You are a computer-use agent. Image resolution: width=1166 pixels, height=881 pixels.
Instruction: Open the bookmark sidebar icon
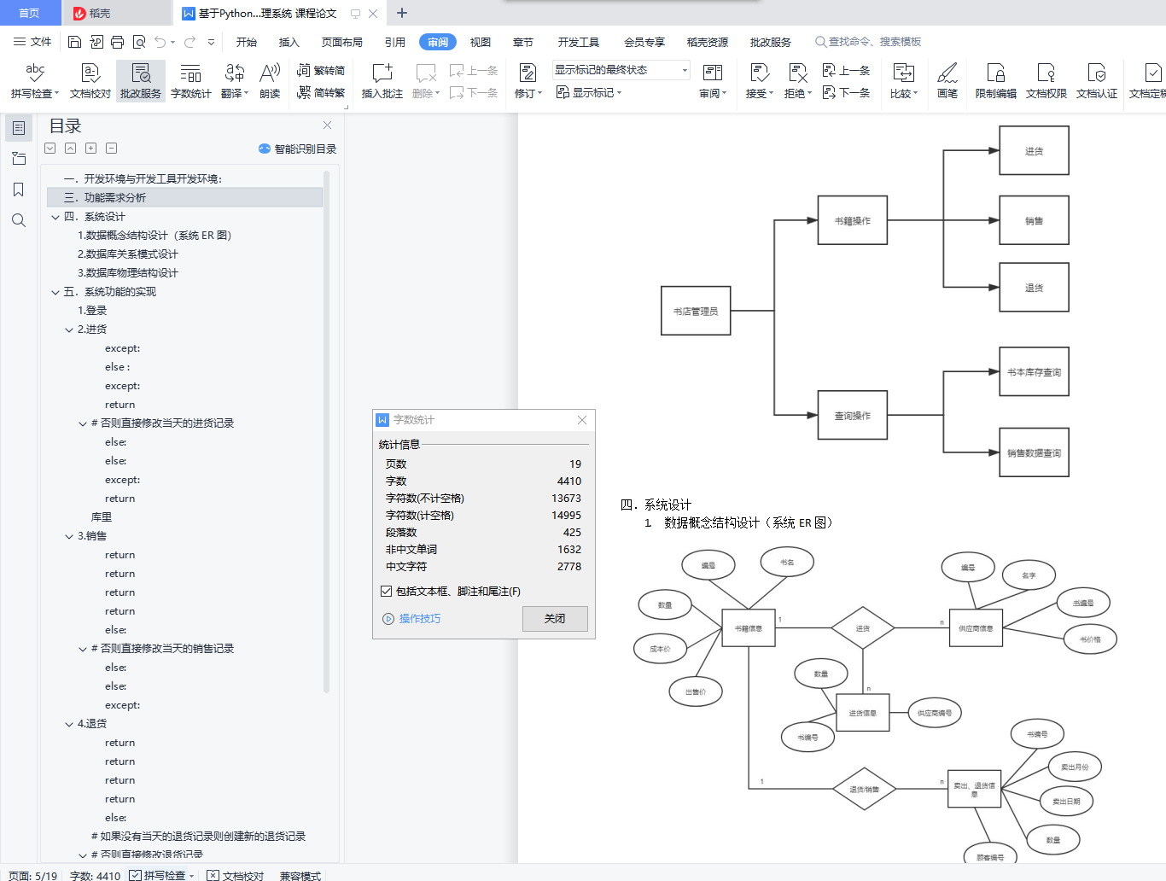(19, 190)
